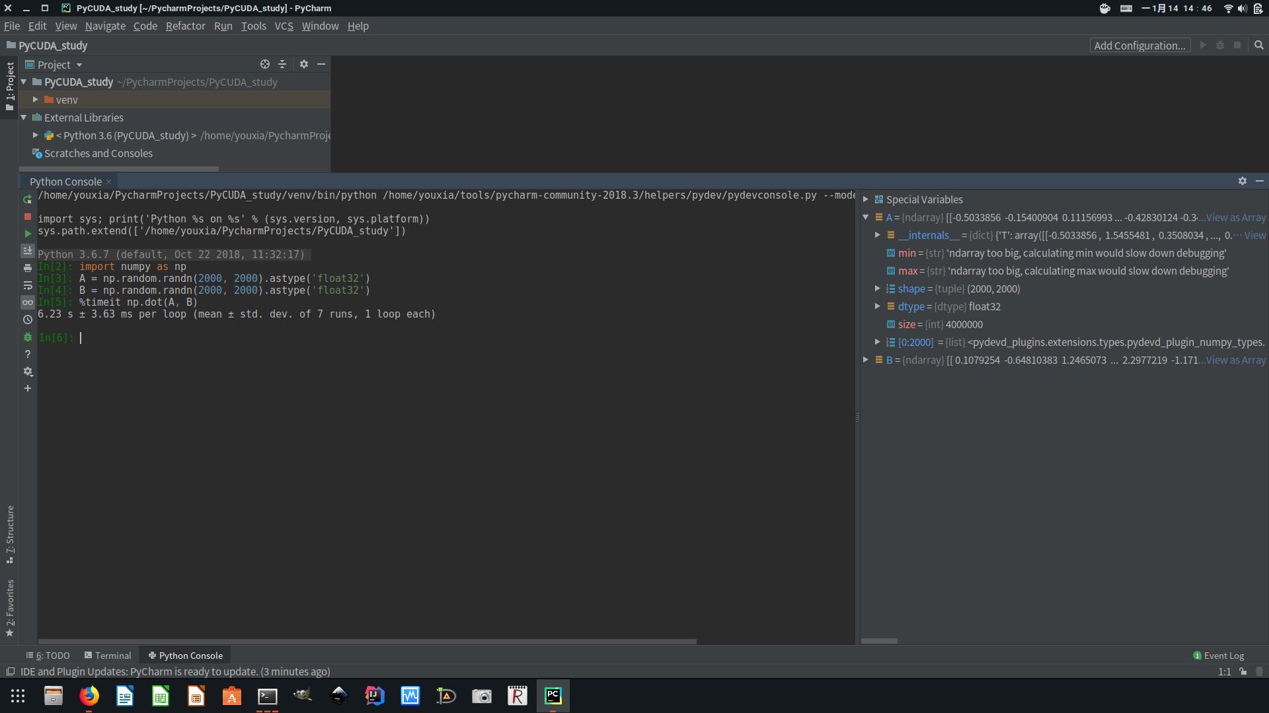Screen dimensions: 1269x713
Task: Expand variable B ndarray
Action: 865,360
